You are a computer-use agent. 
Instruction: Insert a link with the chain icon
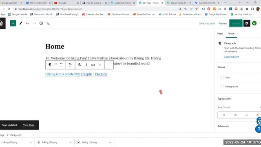click(x=93, y=65)
